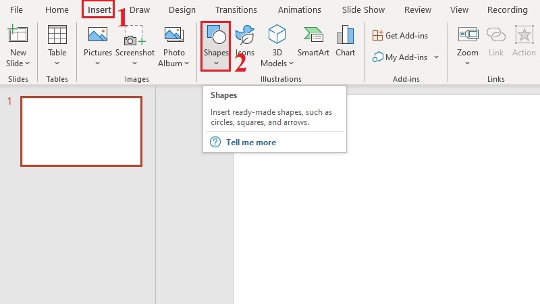Click the Pictures icon
The height and width of the screenshot is (304, 540).
click(x=98, y=34)
